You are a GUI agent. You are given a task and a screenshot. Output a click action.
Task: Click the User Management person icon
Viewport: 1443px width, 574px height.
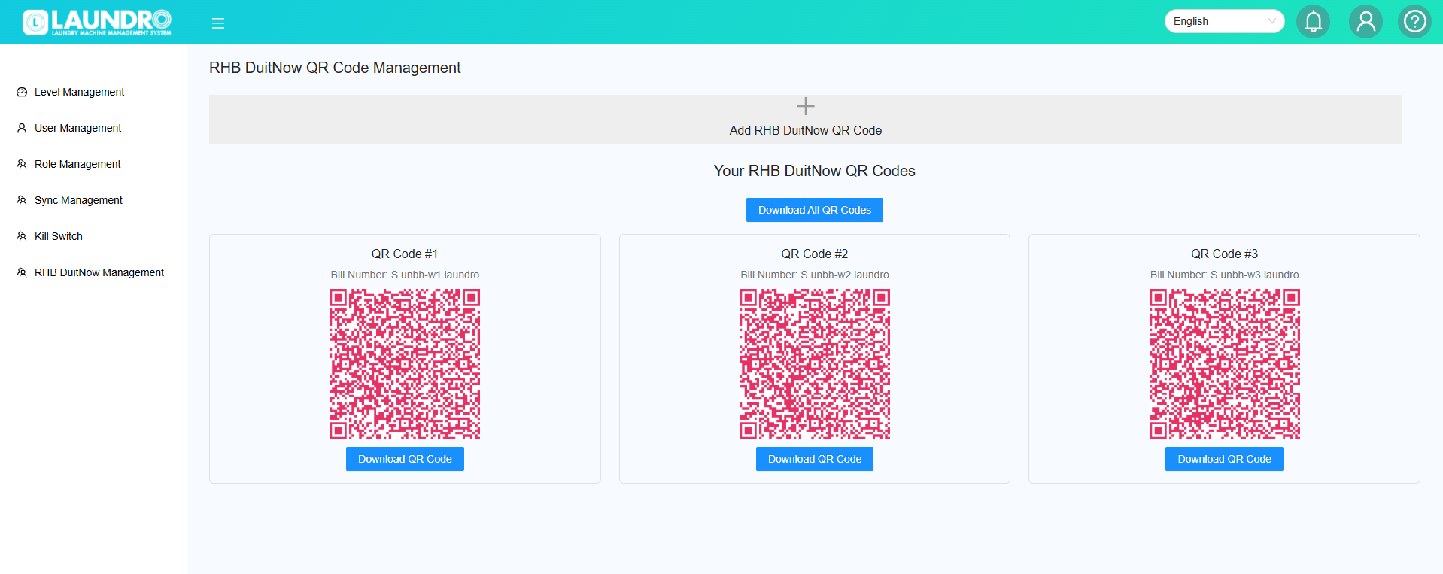22,128
